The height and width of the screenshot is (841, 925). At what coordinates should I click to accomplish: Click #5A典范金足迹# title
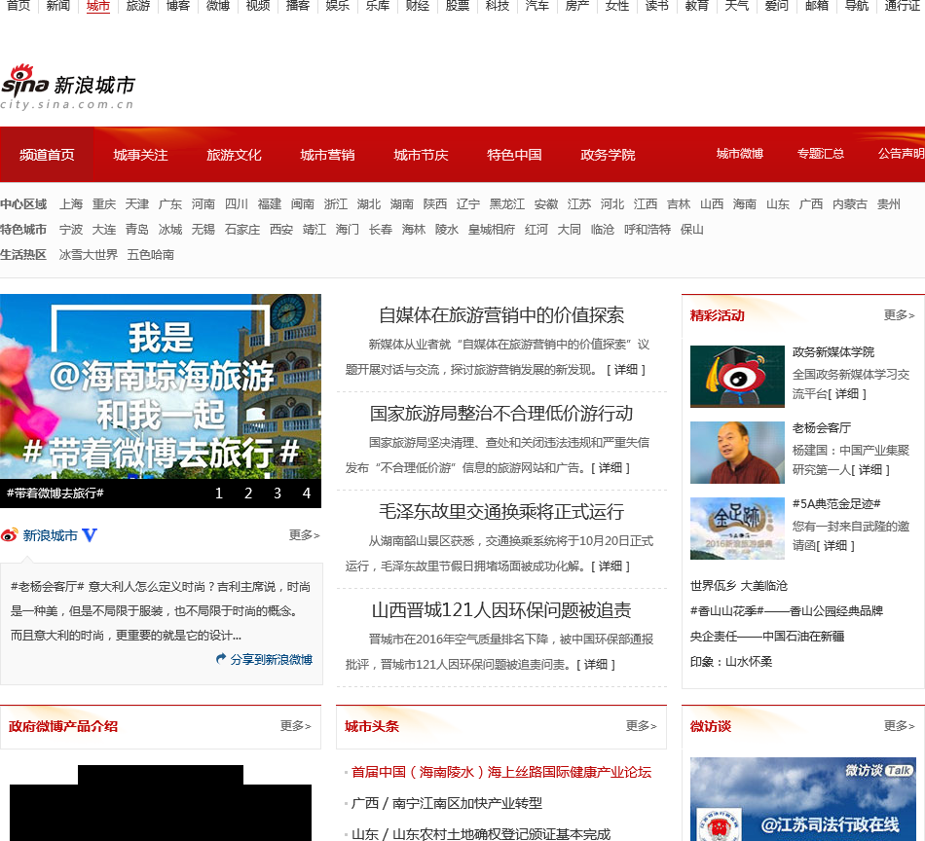coord(836,503)
